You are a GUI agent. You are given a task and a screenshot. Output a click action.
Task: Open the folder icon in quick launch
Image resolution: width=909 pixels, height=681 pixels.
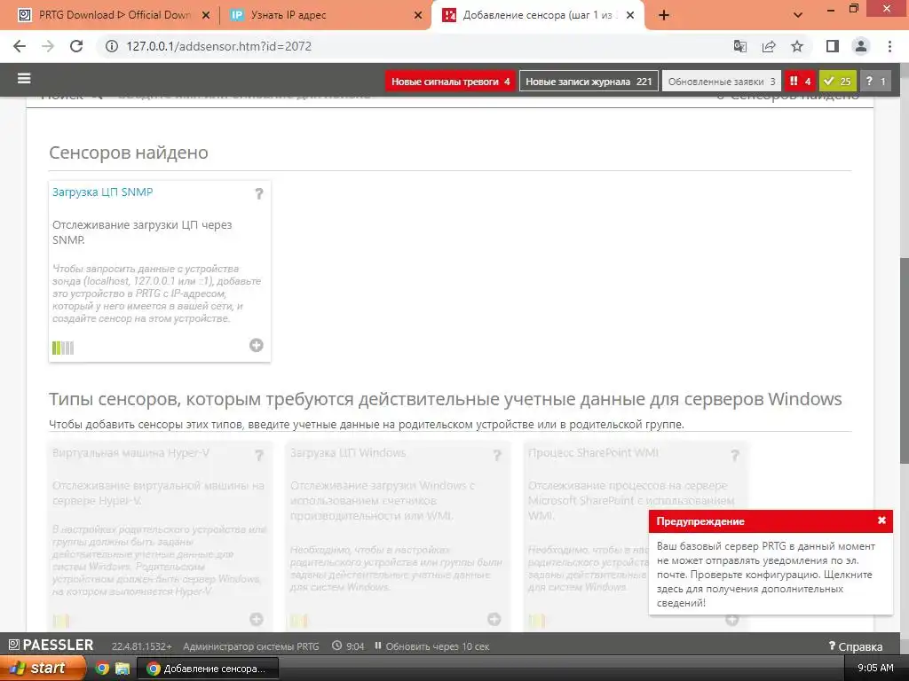click(123, 669)
